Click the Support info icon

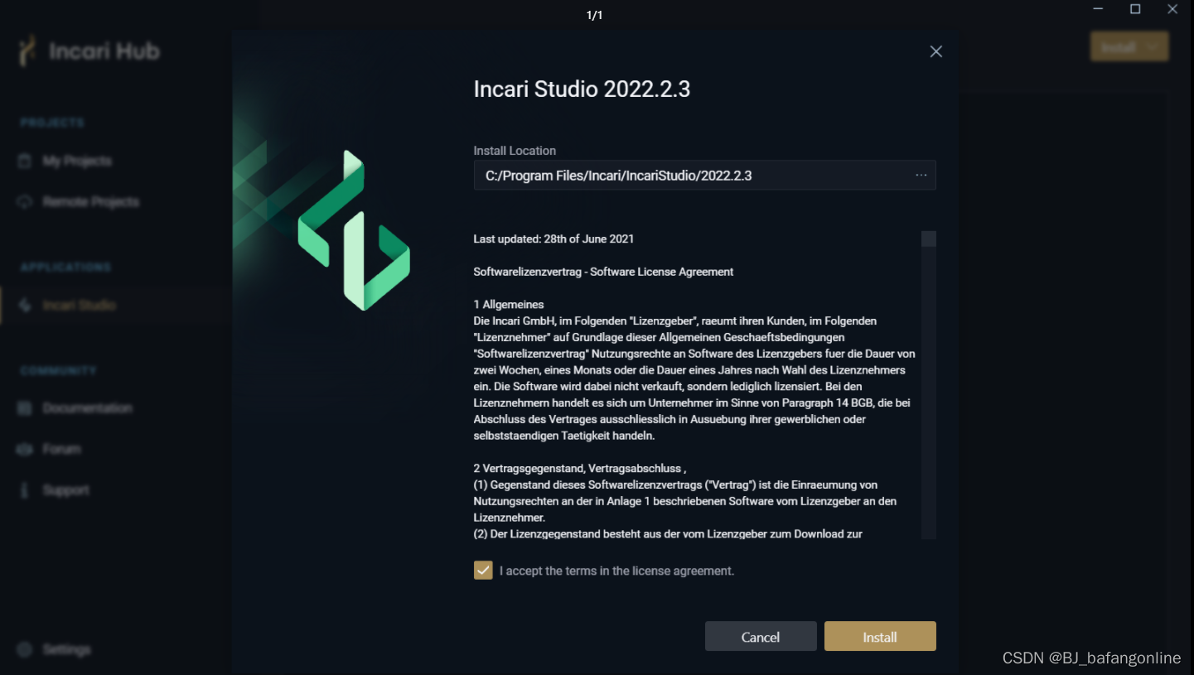click(25, 490)
